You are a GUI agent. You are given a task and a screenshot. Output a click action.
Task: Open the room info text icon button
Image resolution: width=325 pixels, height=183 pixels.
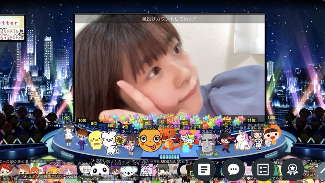pos(204,170)
